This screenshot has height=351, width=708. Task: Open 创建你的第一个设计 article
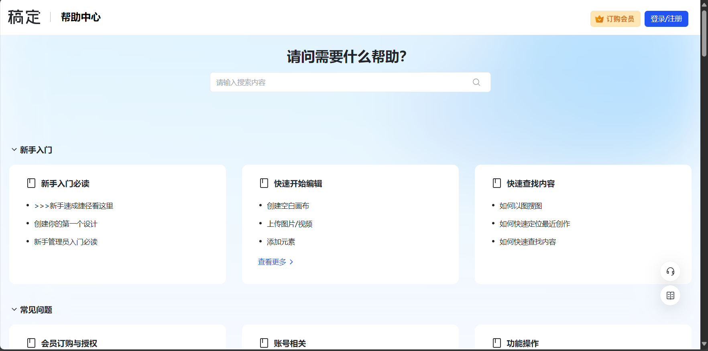(x=66, y=224)
